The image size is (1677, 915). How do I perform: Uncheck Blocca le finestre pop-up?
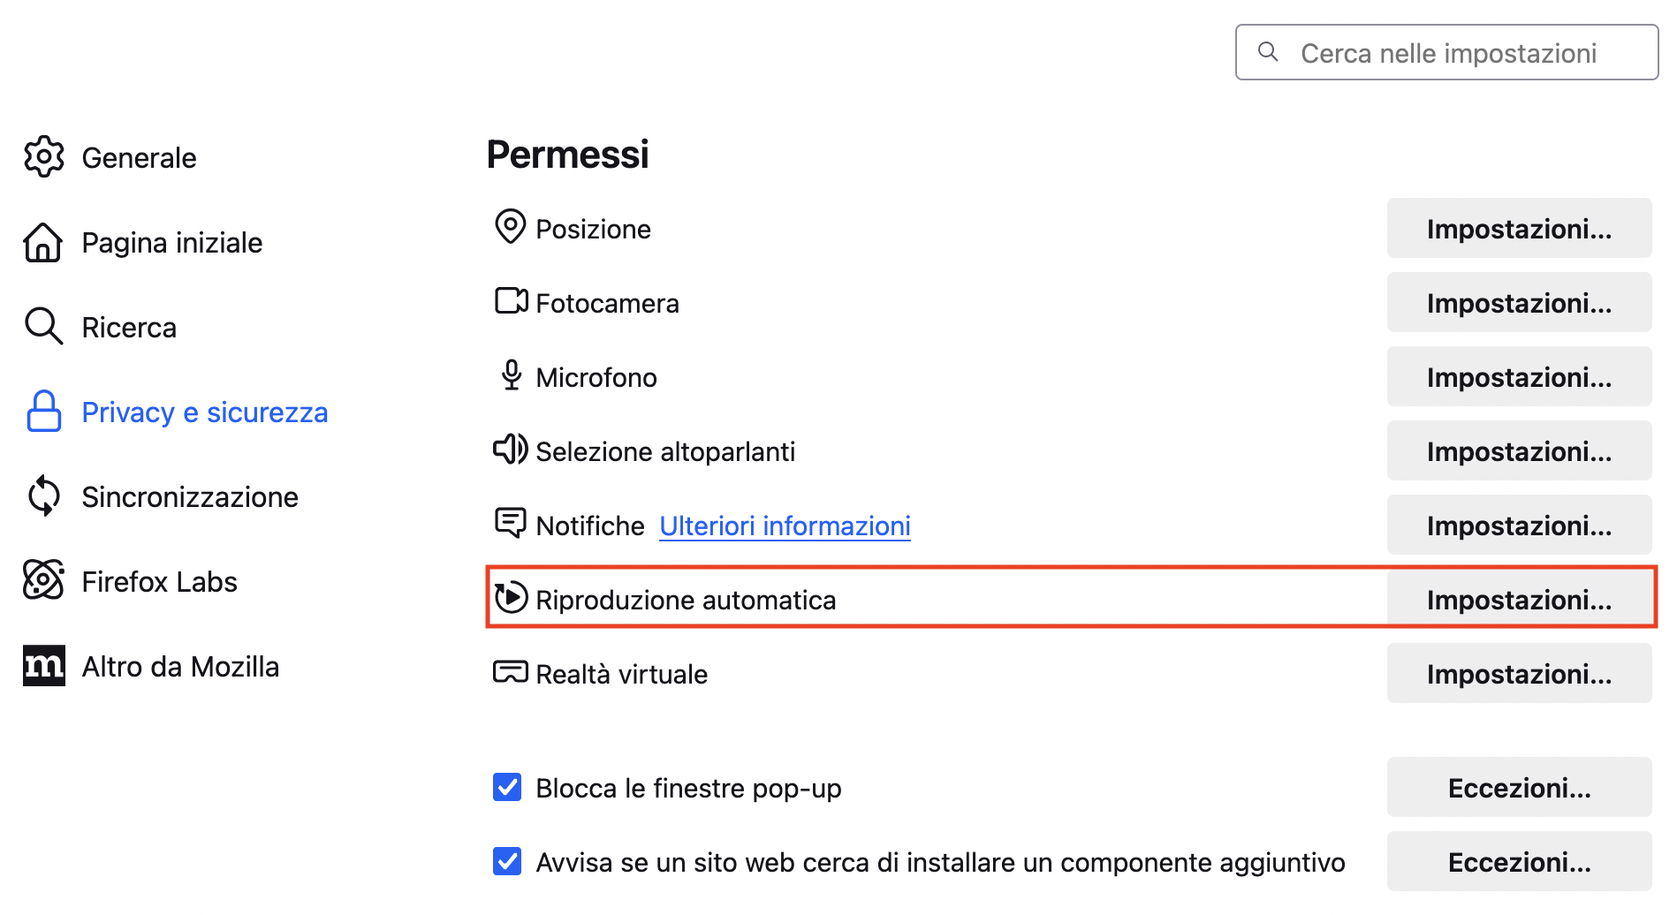coord(507,787)
